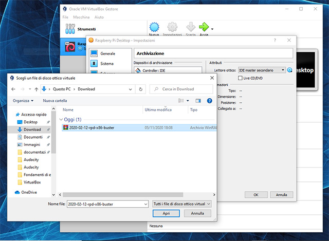Click the Apri button
This screenshot has width=329, height=241.
point(167,213)
